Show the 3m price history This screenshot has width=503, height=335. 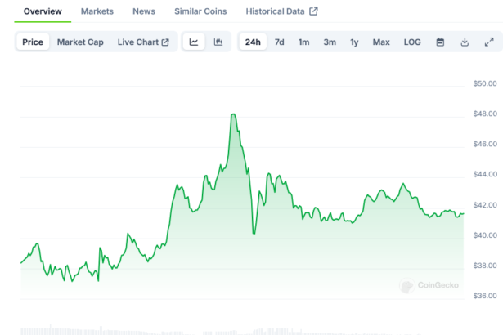pyautogui.click(x=330, y=42)
